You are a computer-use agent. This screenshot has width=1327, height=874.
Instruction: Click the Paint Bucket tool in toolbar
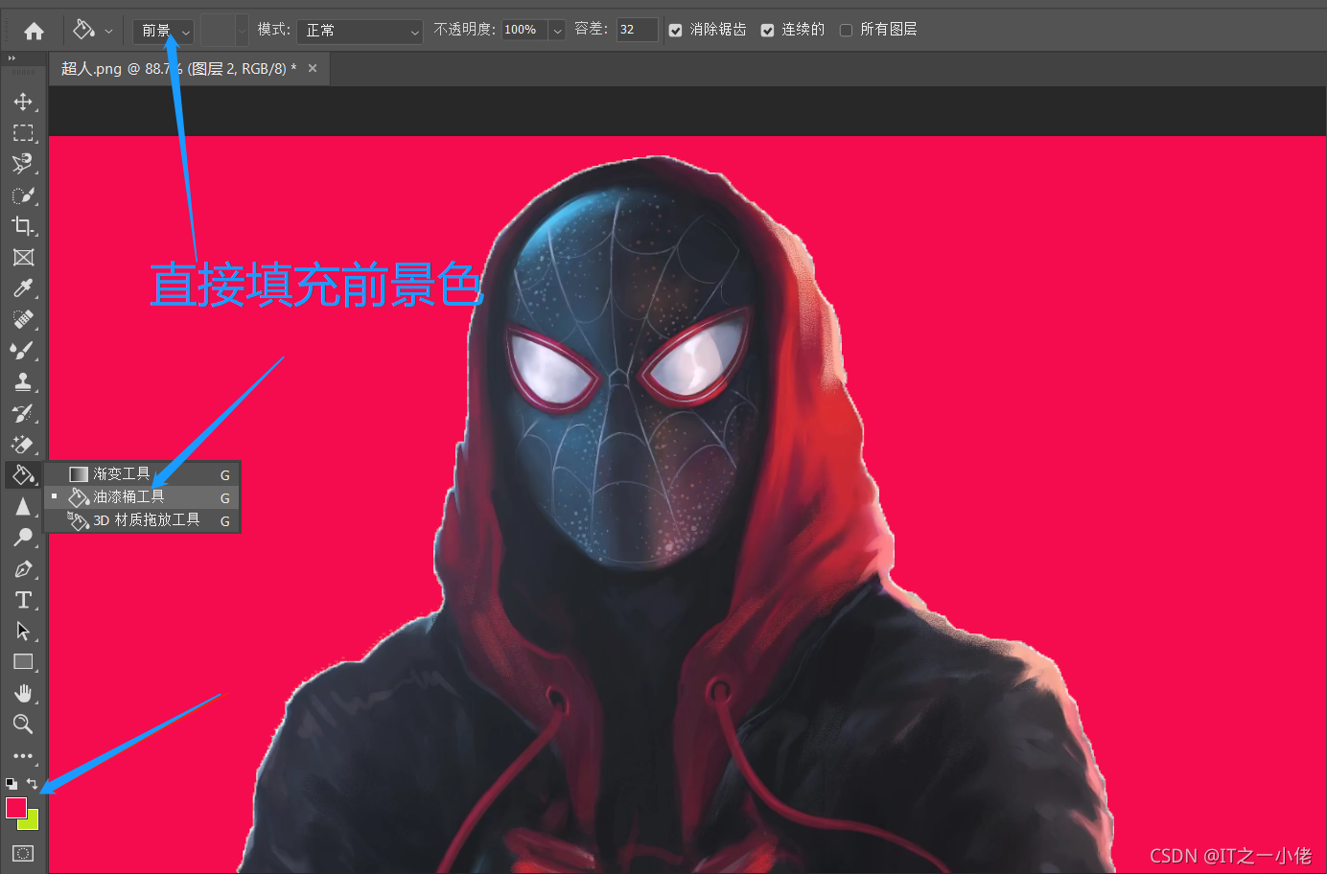[23, 474]
